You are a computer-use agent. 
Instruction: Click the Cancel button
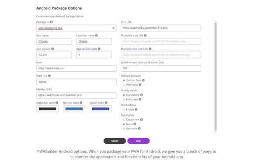pos(115,141)
